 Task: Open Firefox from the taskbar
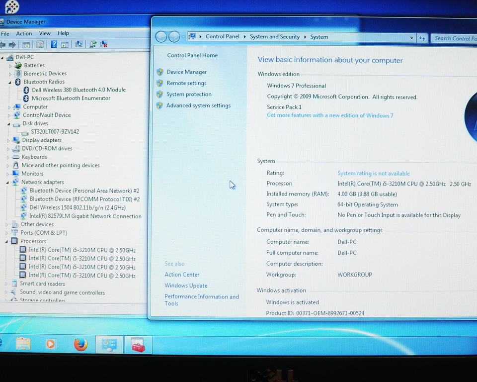pos(80,344)
